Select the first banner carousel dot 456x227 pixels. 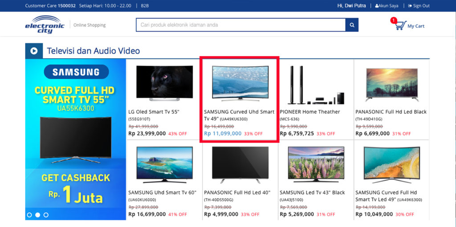coord(29,215)
